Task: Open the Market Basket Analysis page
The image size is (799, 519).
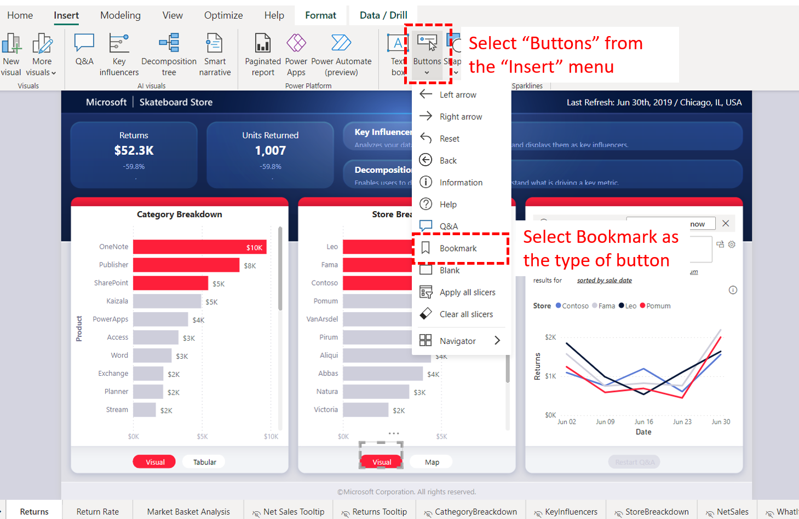Action: pyautogui.click(x=188, y=512)
